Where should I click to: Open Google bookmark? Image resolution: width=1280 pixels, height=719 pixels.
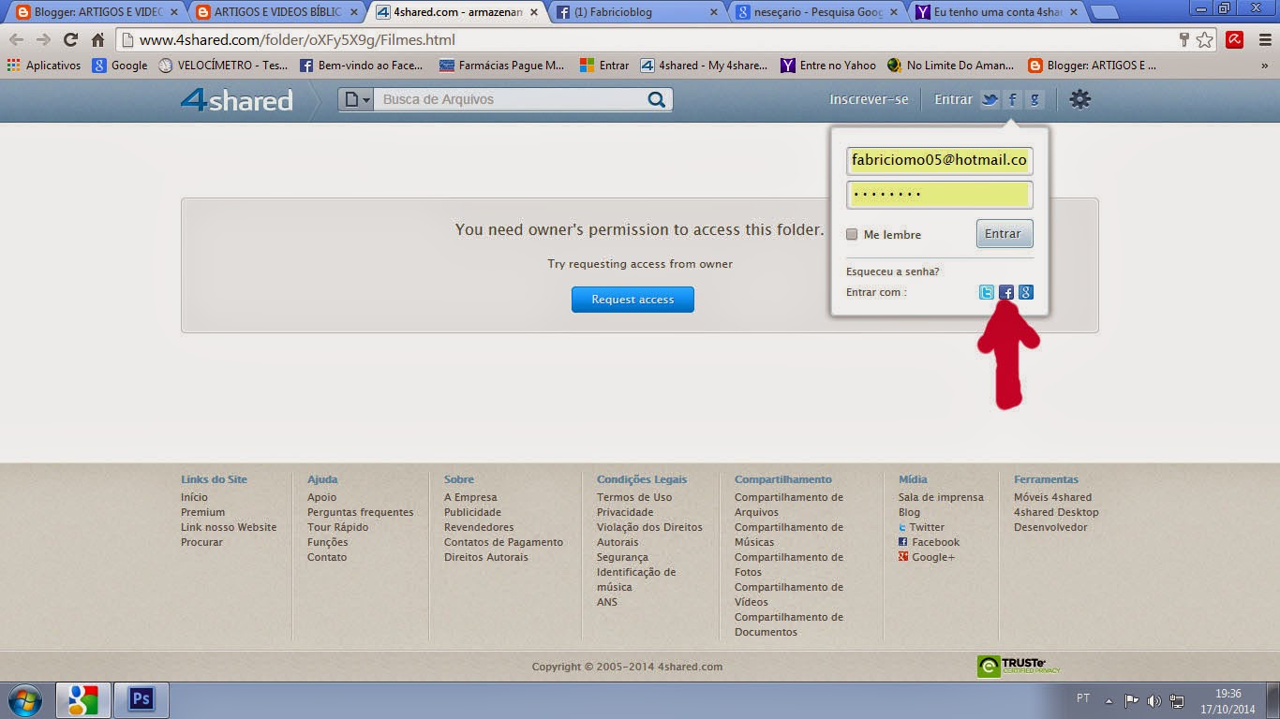[x=120, y=66]
